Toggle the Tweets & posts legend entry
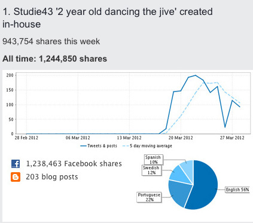The height and width of the screenshot is (223, 253). 99,146
